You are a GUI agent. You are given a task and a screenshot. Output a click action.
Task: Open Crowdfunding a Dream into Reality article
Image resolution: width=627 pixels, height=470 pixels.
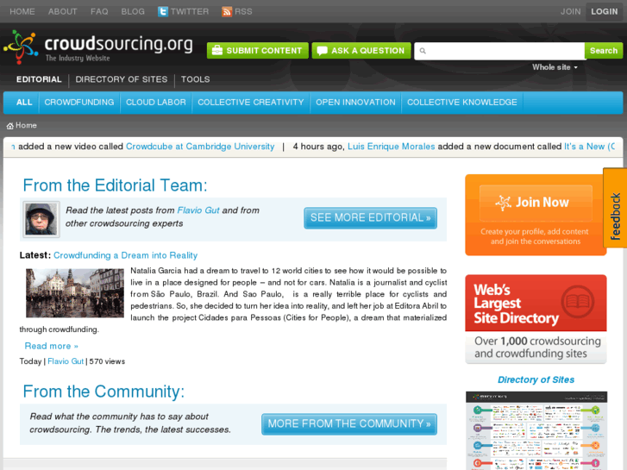coord(126,255)
